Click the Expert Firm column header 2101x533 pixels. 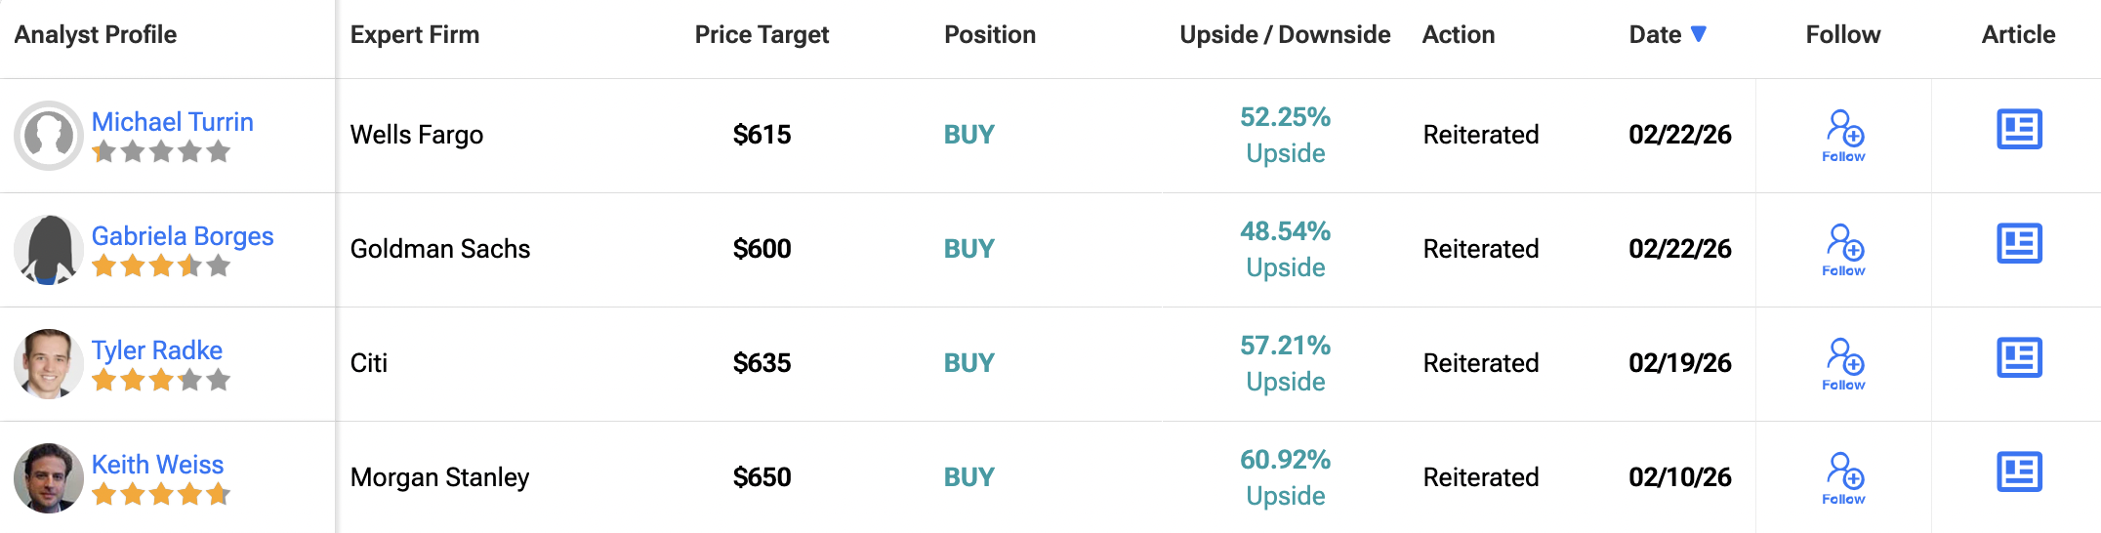tap(415, 35)
